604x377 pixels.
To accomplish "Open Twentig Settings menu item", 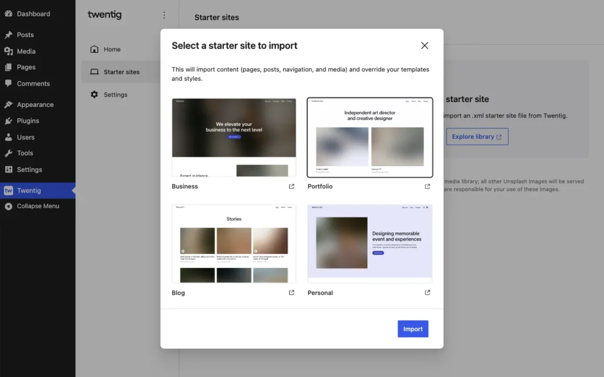I will click(115, 95).
